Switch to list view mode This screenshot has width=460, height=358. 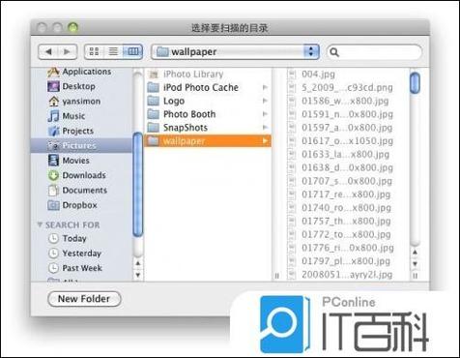tap(113, 51)
